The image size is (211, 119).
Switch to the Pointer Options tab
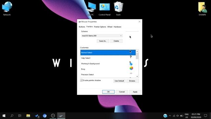coord(100,27)
